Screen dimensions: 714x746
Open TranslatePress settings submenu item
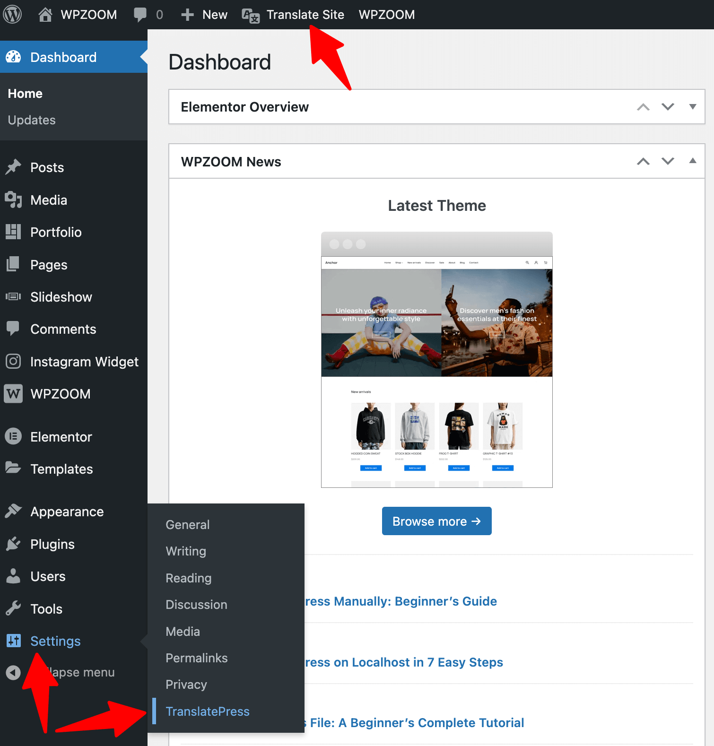[x=207, y=711]
